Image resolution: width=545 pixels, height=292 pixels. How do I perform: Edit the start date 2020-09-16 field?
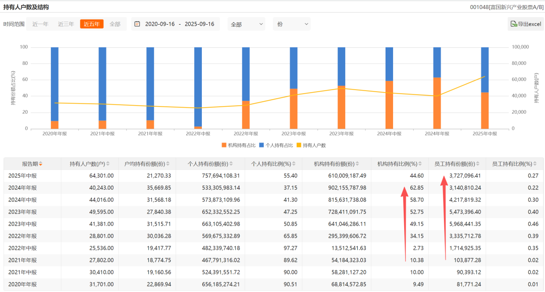coord(159,24)
